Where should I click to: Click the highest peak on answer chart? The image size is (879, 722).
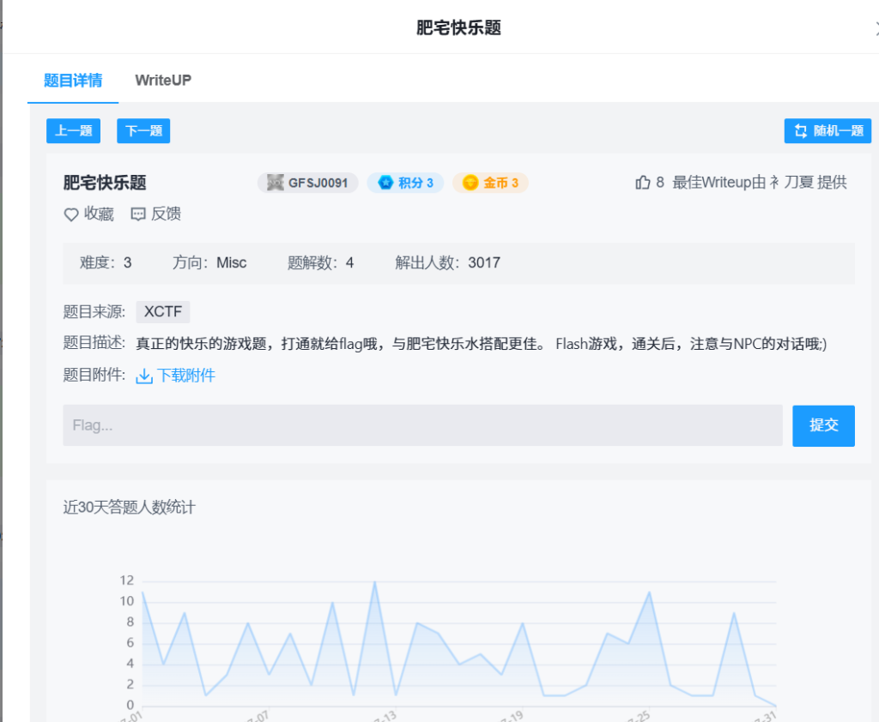pos(374,582)
